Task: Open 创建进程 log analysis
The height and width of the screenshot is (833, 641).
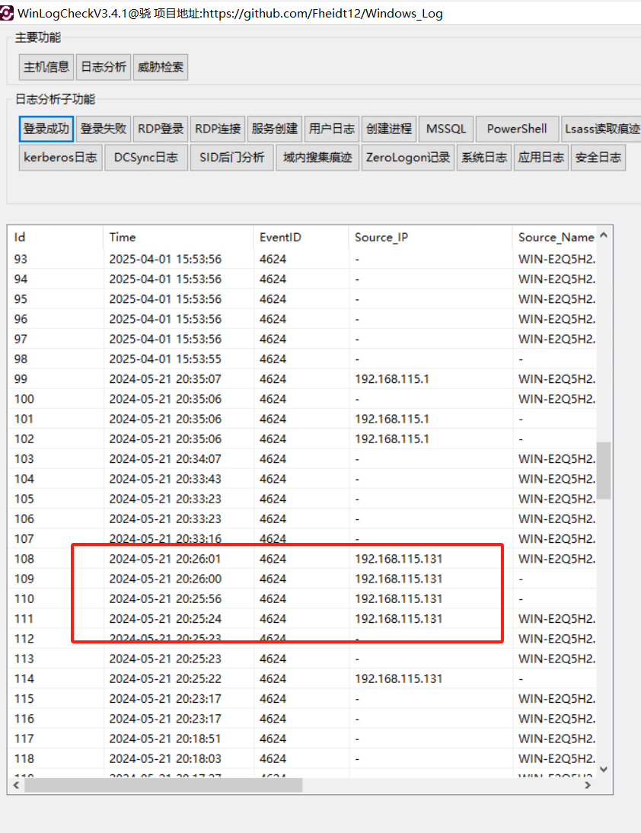Action: tap(389, 129)
